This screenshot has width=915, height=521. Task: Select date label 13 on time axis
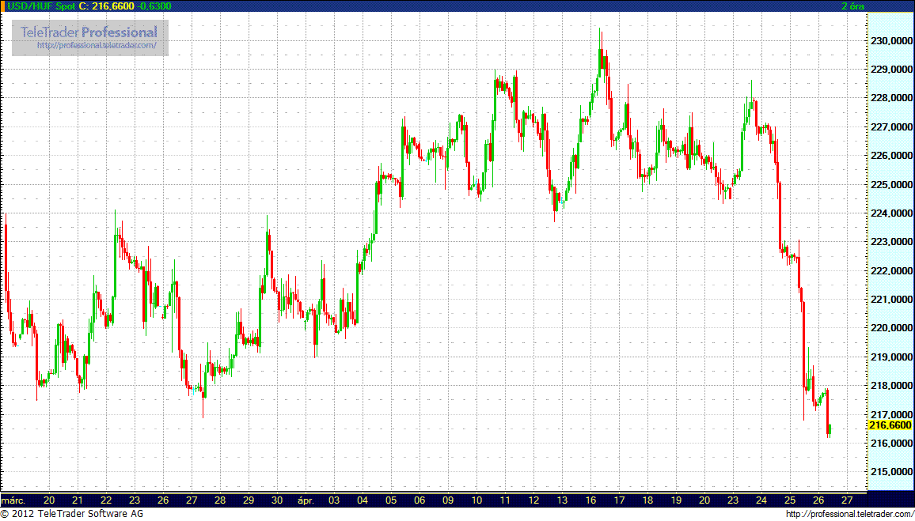562,500
